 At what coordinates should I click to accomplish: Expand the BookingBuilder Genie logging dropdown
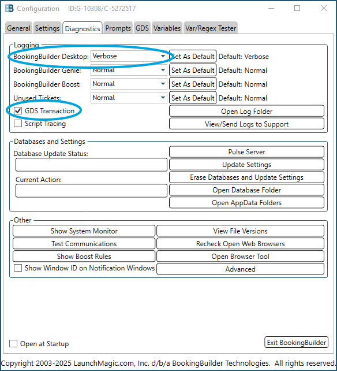129,70
